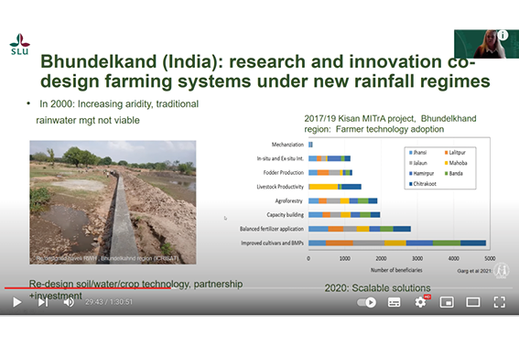
Task: Click the 29:43 / 1:30:51 time display
Action: 109,302
